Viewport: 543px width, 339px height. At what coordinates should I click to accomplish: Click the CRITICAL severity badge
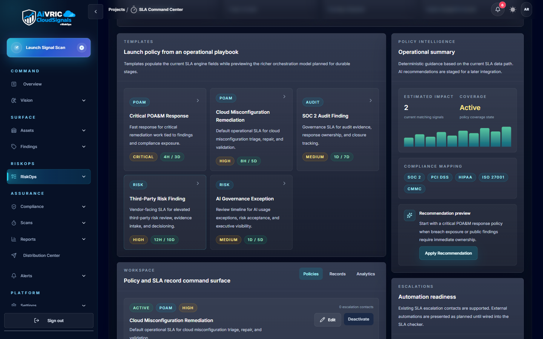[x=143, y=157]
